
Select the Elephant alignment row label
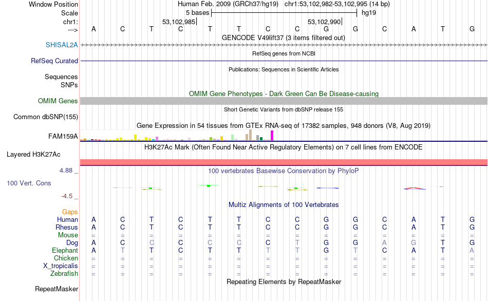pyautogui.click(x=65, y=250)
